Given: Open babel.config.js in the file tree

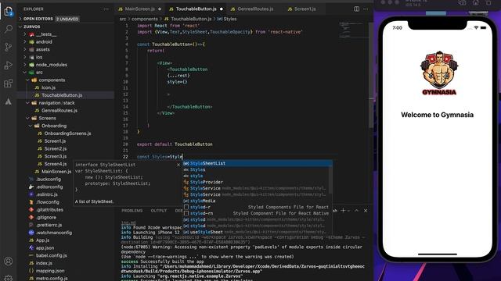Looking at the screenshot, I should [51, 255].
